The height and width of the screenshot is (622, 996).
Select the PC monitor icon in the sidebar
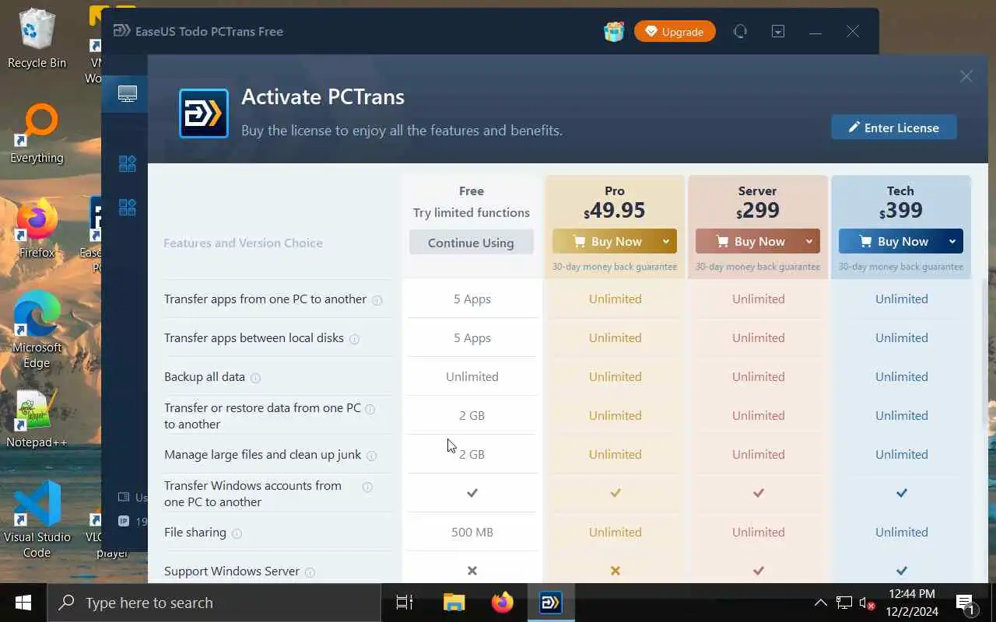tap(127, 94)
